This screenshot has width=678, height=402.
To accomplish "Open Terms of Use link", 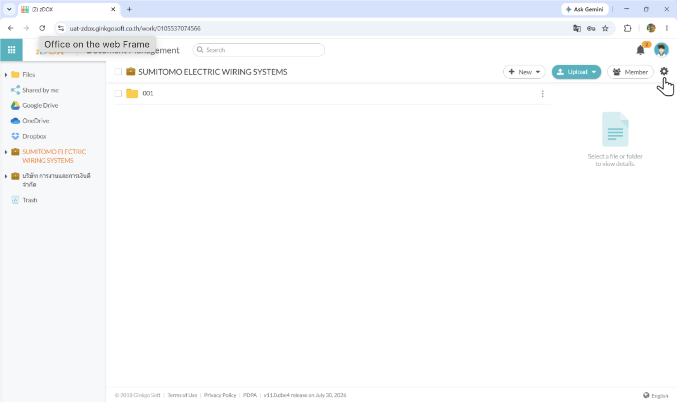I will (x=182, y=395).
